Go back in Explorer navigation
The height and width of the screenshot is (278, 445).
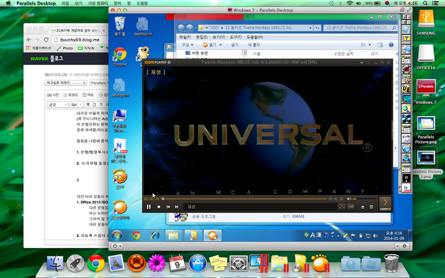pyautogui.click(x=181, y=28)
